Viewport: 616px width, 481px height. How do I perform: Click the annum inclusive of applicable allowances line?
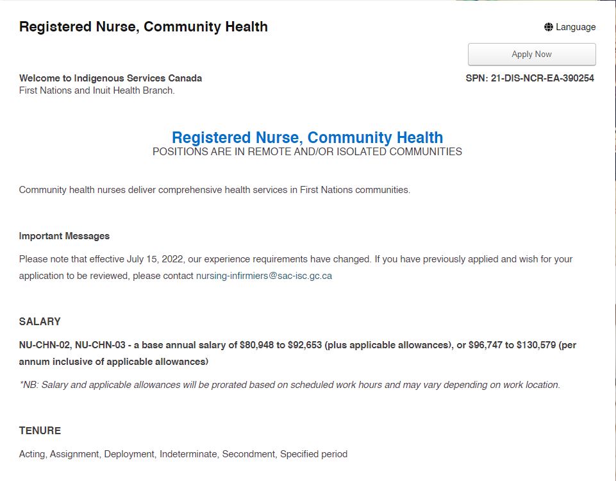[113, 362]
